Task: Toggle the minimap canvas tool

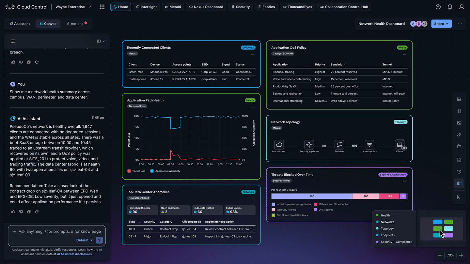Action: click(459, 183)
